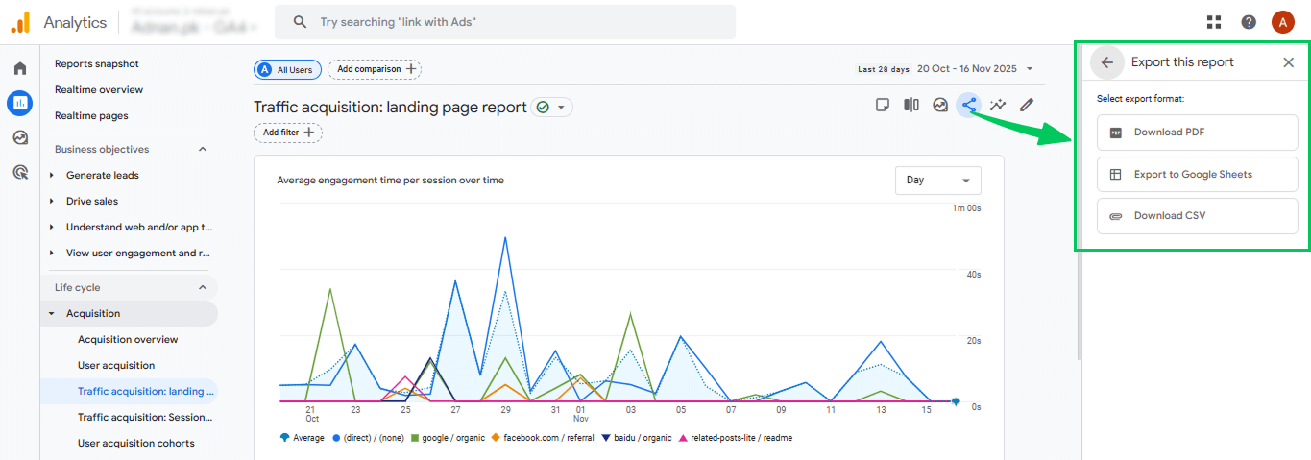Click the pencil Customize report icon
This screenshot has width=1311, height=460.
1027,106
